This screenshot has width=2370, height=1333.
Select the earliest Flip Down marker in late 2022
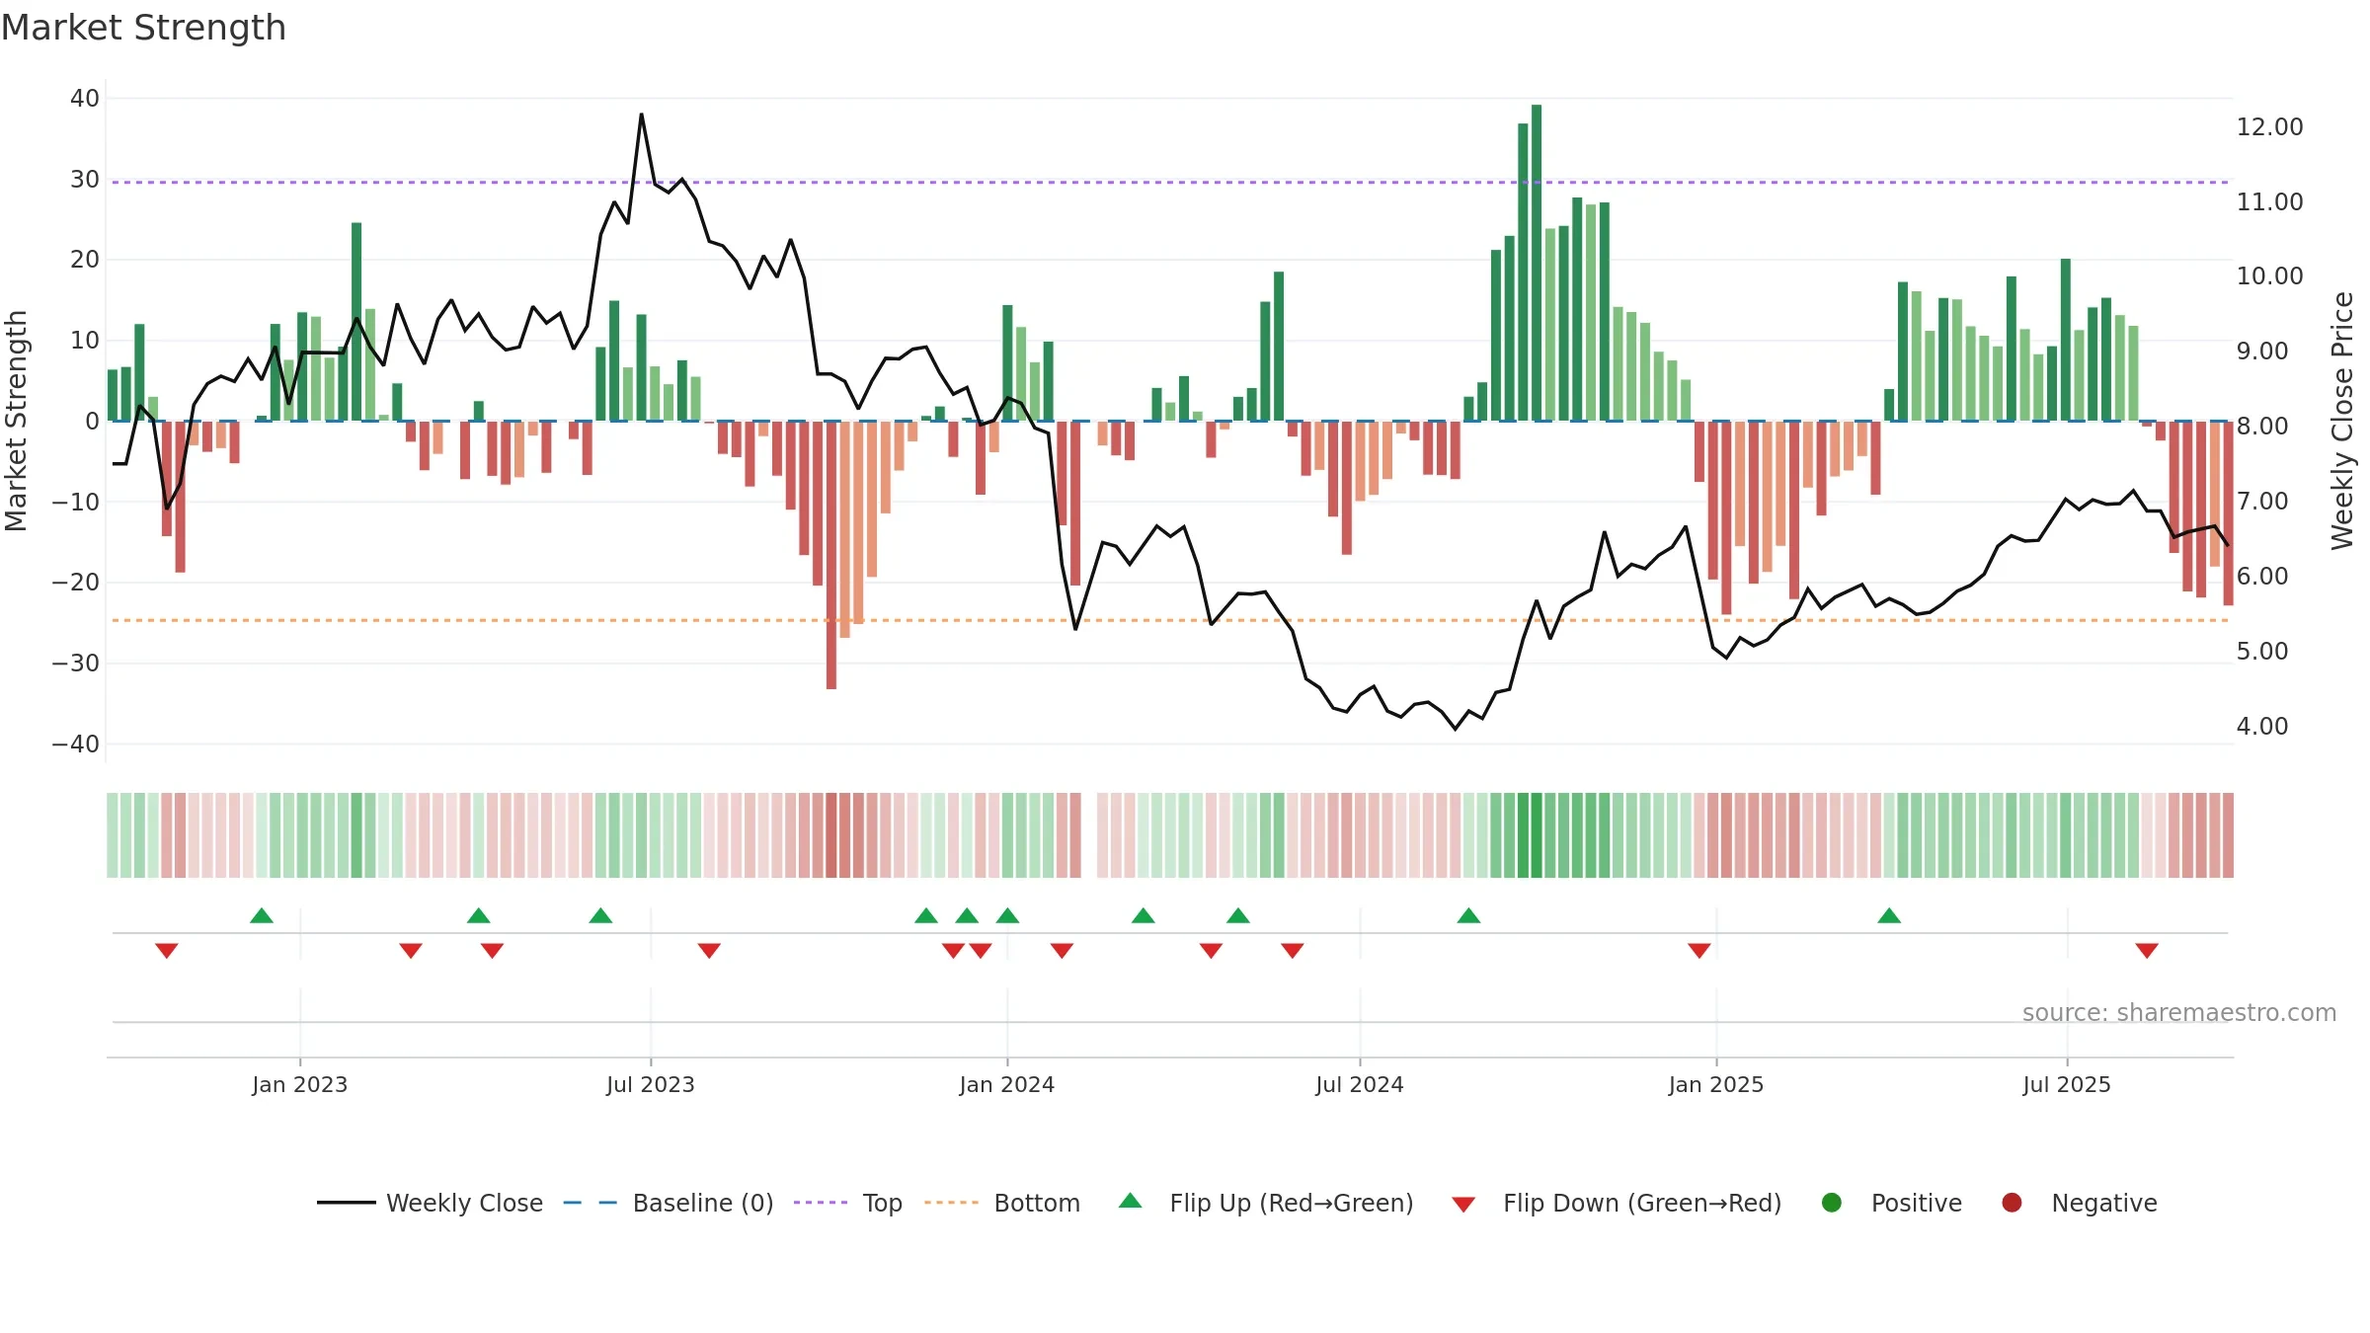coord(167,951)
